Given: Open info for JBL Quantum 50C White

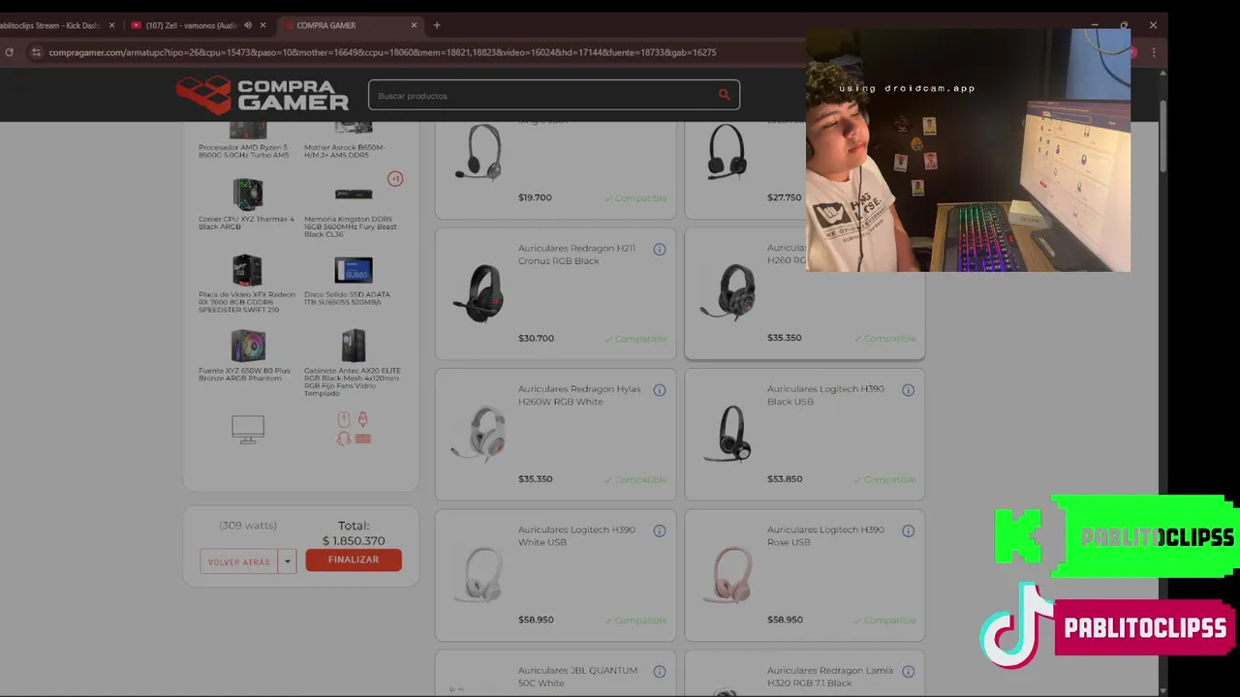Looking at the screenshot, I should (x=660, y=671).
